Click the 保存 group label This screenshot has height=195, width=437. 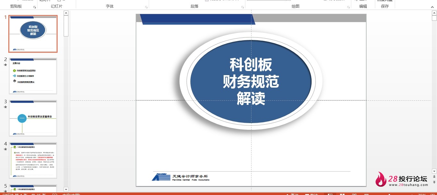[385, 6]
